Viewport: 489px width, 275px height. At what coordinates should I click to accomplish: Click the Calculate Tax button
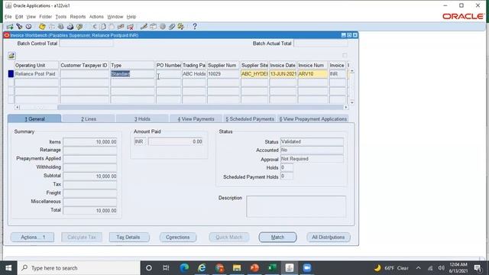(82, 238)
